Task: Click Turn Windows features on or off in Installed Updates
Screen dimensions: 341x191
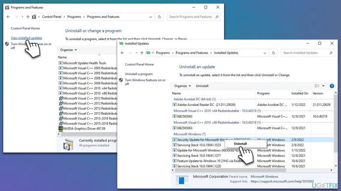Action: (145, 82)
